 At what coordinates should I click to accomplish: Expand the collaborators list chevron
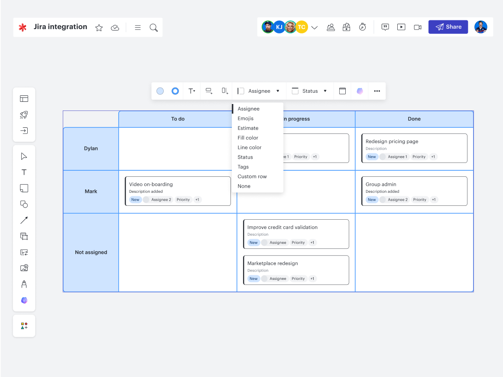point(315,28)
